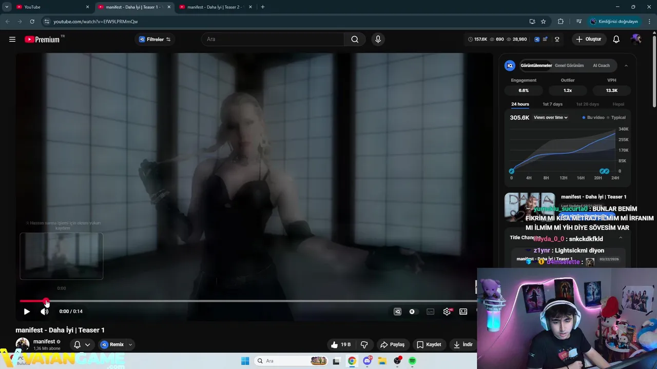
Task: Open the Chrome three-dot menu
Action: point(650,22)
